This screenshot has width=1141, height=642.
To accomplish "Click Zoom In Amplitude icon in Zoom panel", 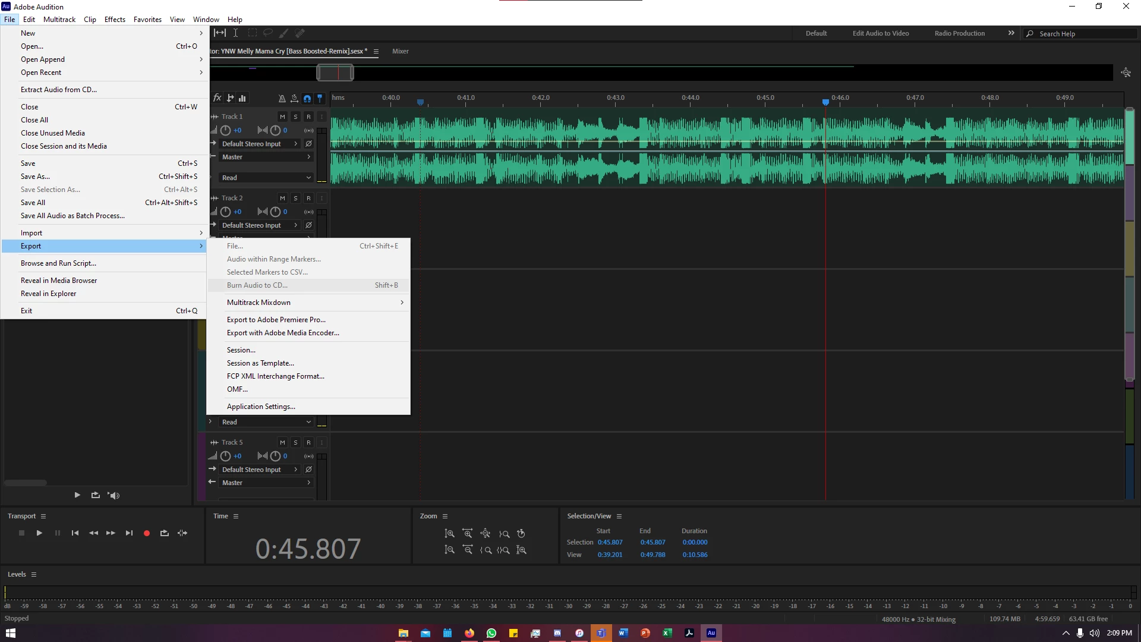I will pos(450,534).
